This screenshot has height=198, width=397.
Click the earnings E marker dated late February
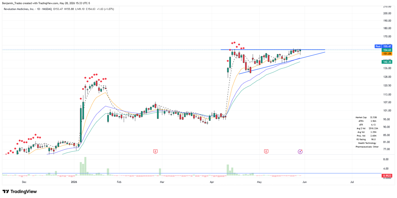coord(155,151)
